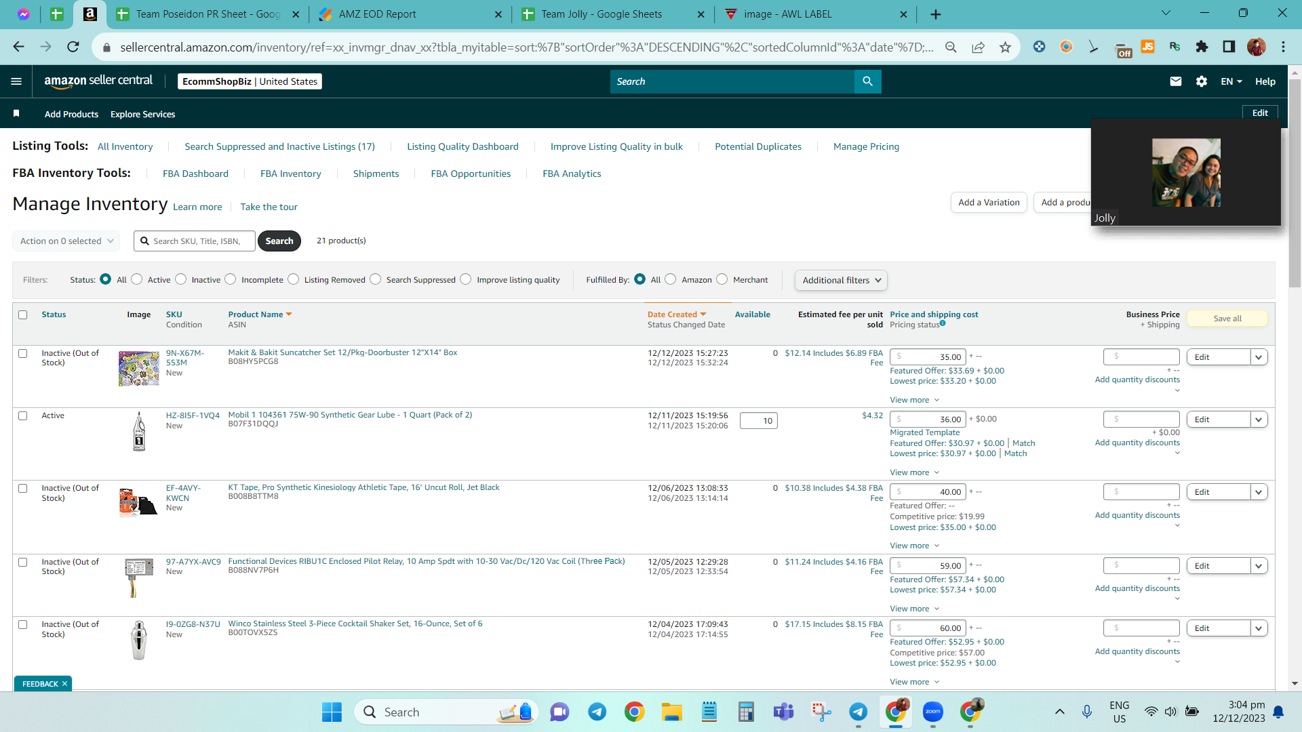Open Microsoft Teams from the taskbar
Image resolution: width=1302 pixels, height=732 pixels.
click(783, 712)
